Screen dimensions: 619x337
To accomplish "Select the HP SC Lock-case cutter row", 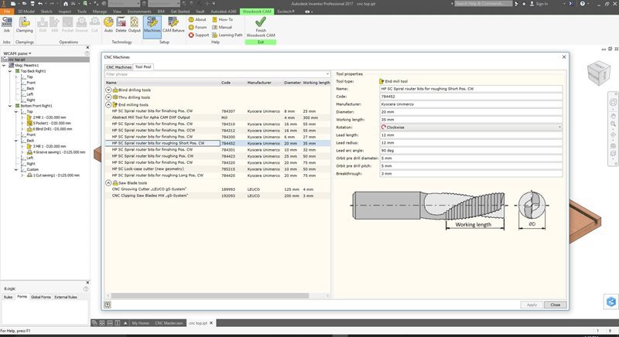I will [217, 168].
